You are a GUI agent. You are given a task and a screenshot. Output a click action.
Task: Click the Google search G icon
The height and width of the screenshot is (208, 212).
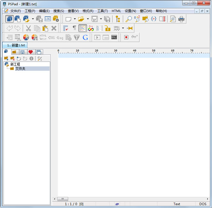pyautogui.click(x=85, y=37)
